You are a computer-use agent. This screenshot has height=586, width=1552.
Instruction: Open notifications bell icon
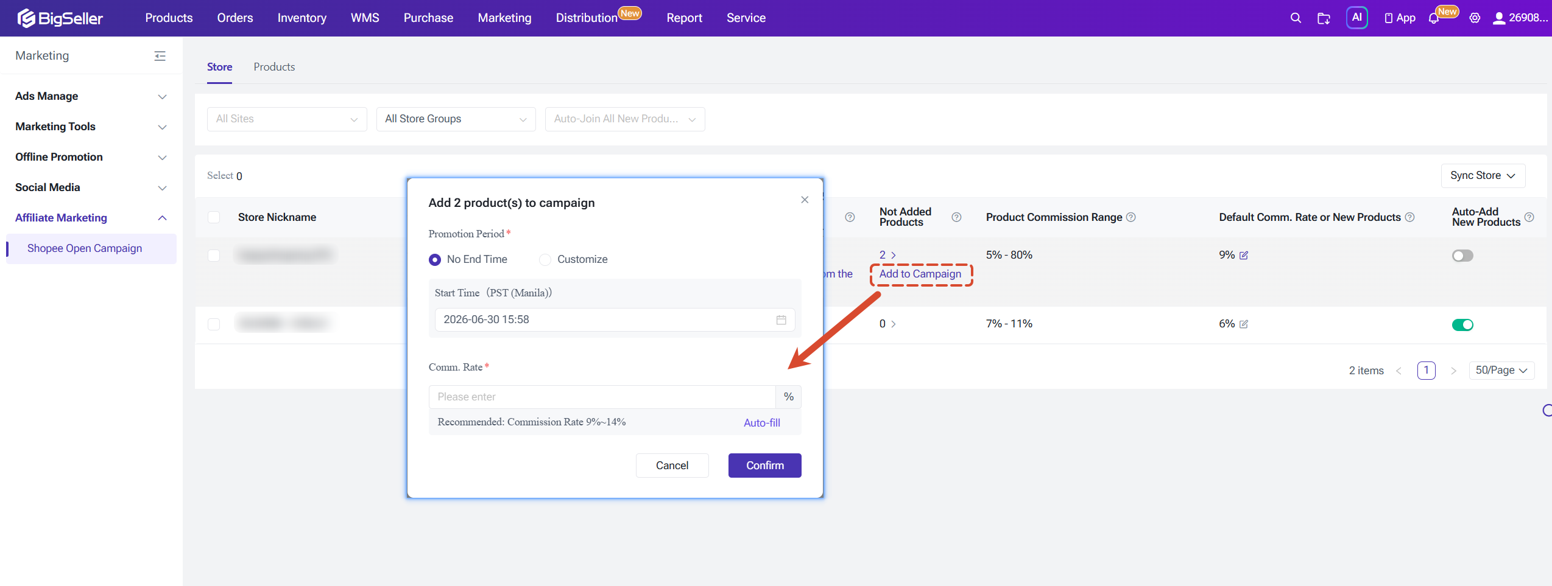point(1434,18)
